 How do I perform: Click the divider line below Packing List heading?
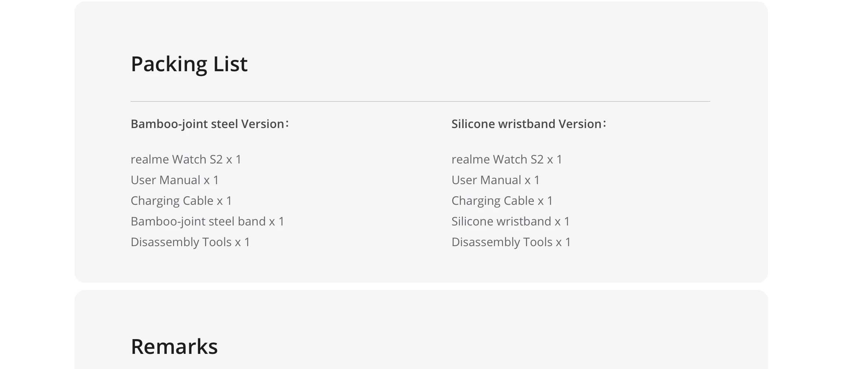420,101
